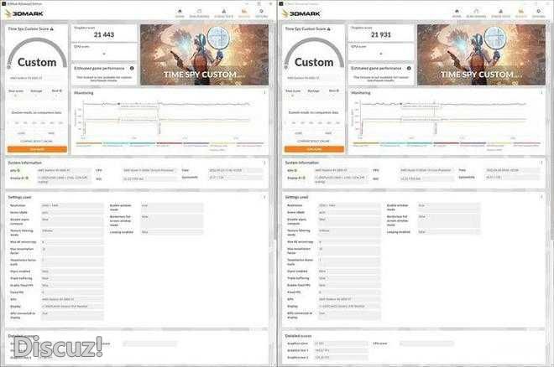
Task: Open Settings used three-dot menu, 21 443 window
Action: [264, 197]
